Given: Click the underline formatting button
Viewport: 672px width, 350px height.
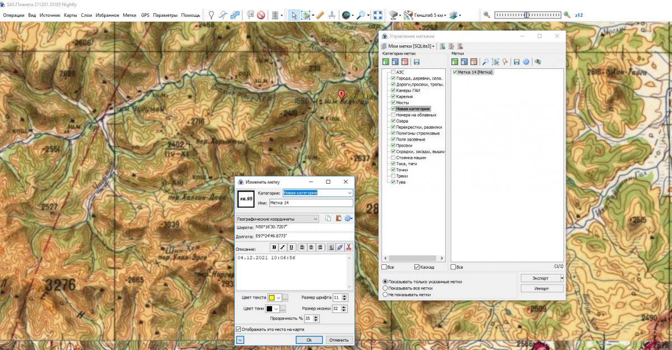Looking at the screenshot, I should [x=291, y=247].
